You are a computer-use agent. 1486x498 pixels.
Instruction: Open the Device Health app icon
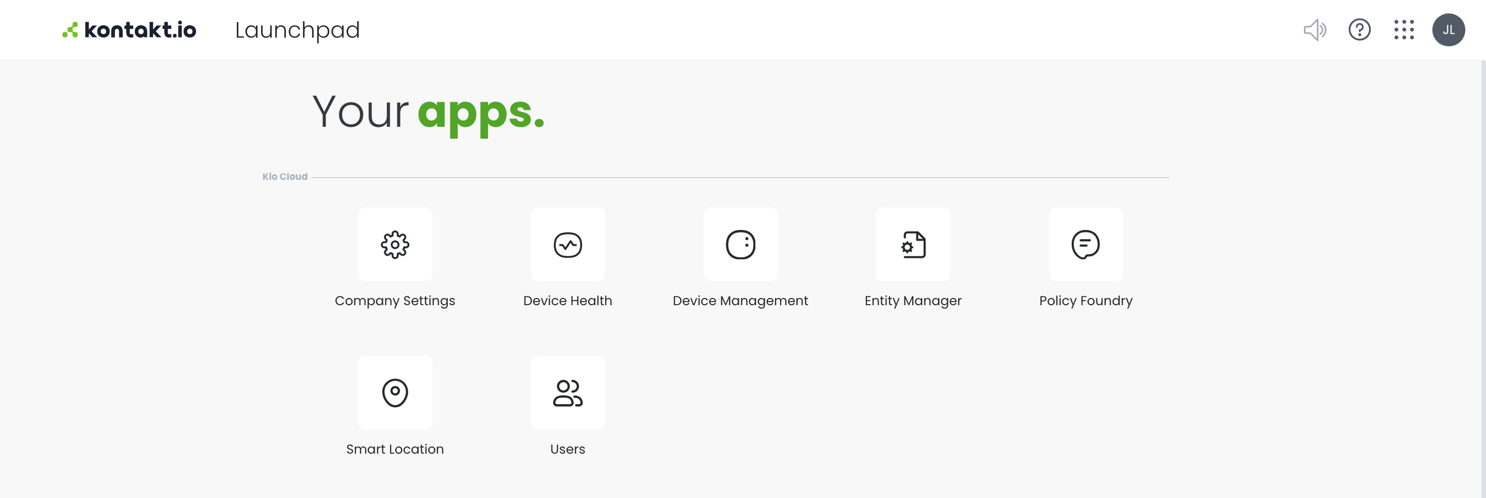[568, 244]
